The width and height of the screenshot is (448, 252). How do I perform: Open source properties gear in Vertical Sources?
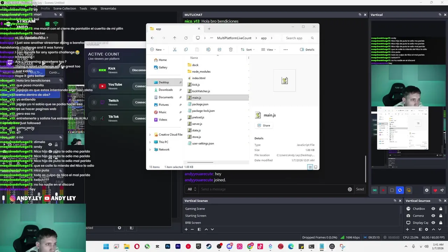pyautogui.click(x=426, y=229)
